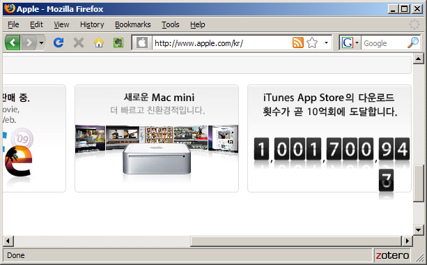Open the back/forward history dropdown arrow
This screenshot has height=265, width=427.
tap(41, 43)
